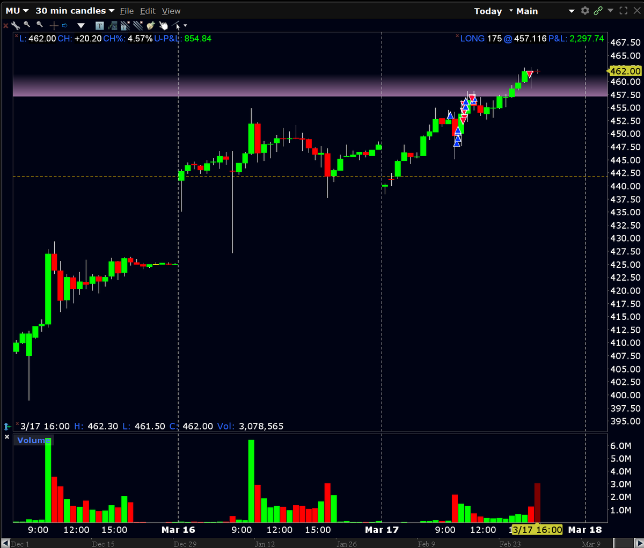
Task: Click the blue vertical resize arrow icon
Action: click(x=7, y=426)
